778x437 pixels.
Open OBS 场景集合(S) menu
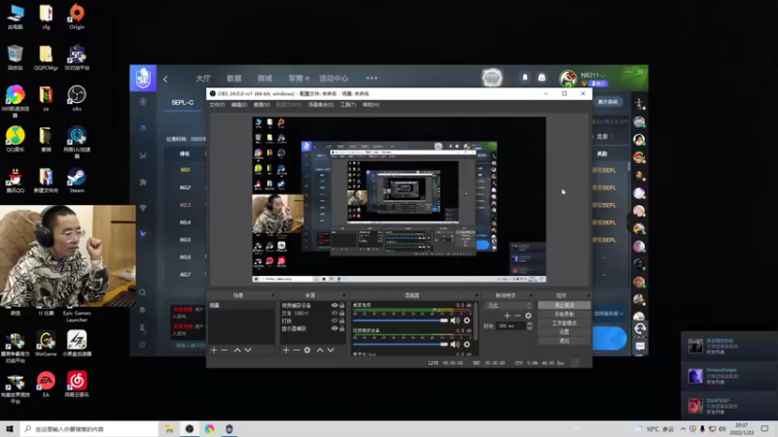(x=321, y=105)
